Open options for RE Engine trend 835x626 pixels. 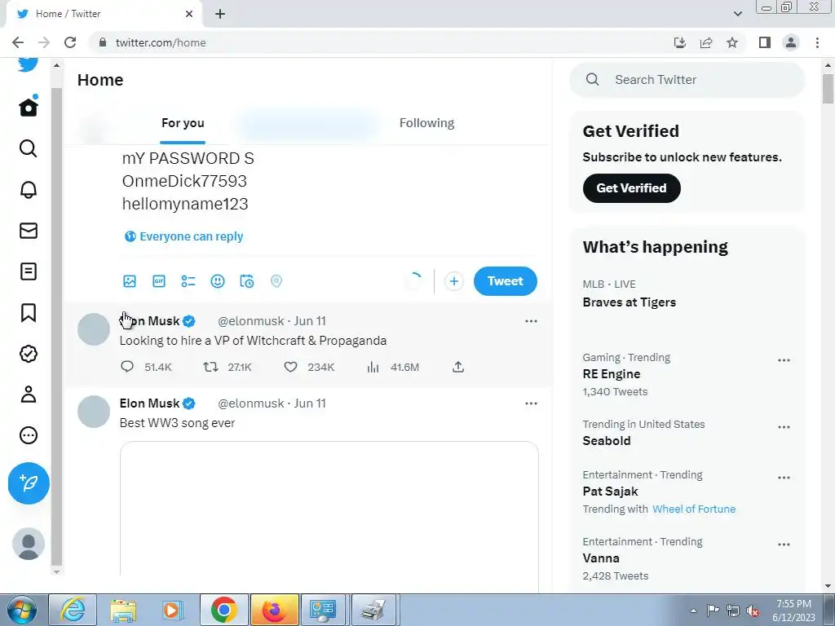tap(784, 360)
